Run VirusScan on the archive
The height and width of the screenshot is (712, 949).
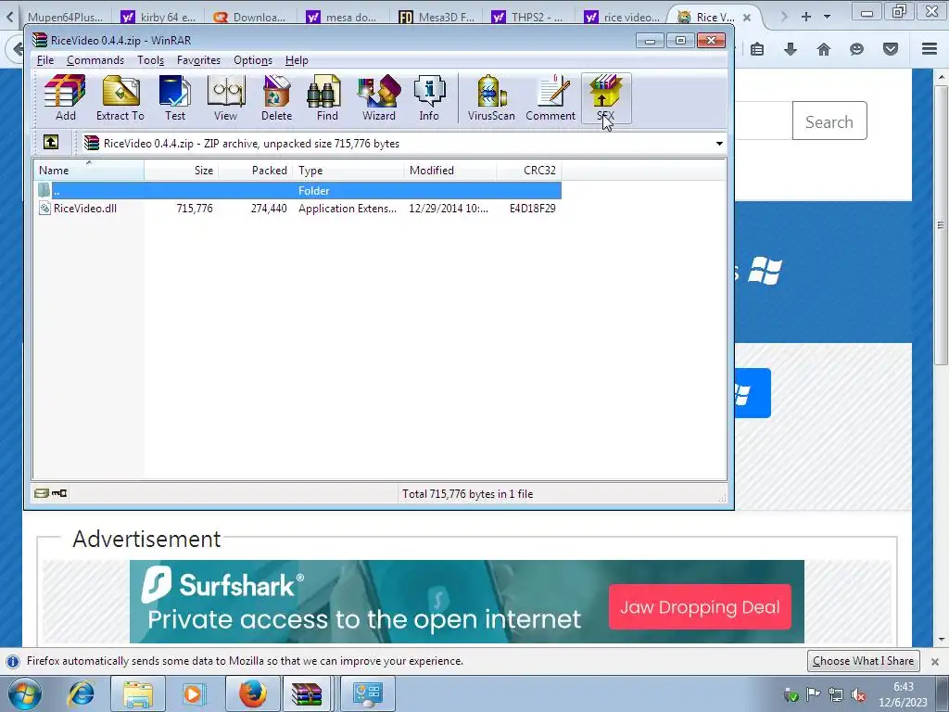pos(491,98)
